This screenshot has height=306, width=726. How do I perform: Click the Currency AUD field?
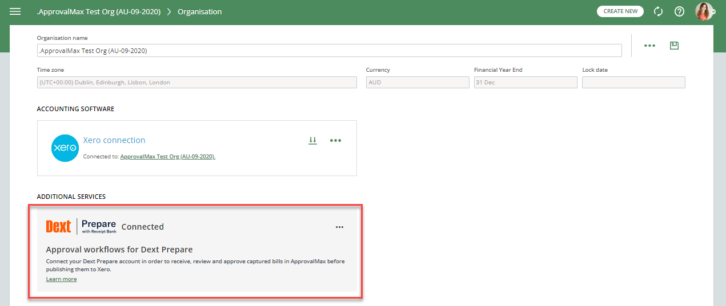(x=418, y=82)
